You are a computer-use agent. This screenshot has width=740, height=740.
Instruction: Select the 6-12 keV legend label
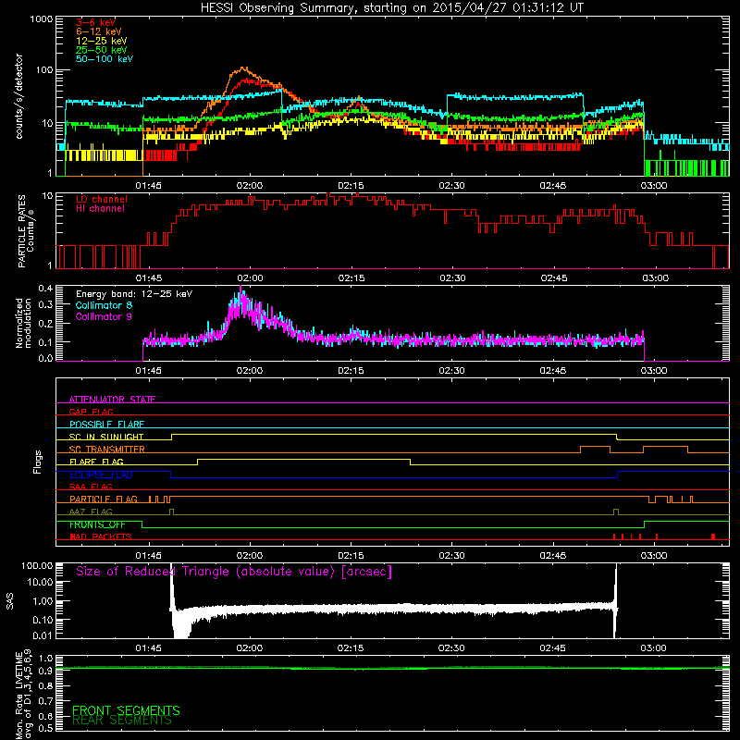(x=99, y=31)
